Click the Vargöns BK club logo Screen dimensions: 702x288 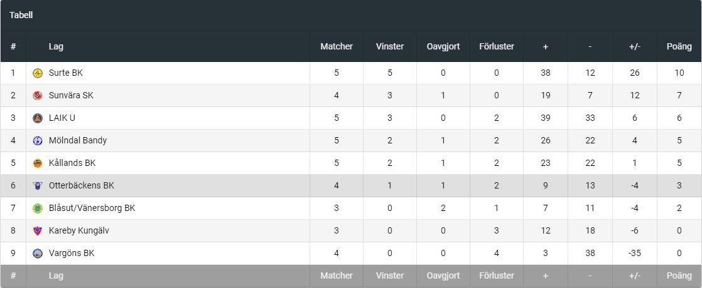tap(38, 254)
